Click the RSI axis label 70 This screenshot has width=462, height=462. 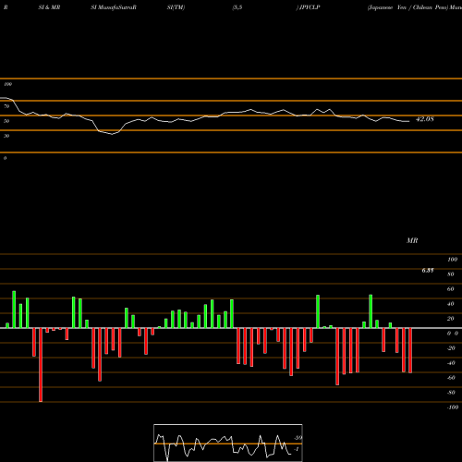click(6, 106)
